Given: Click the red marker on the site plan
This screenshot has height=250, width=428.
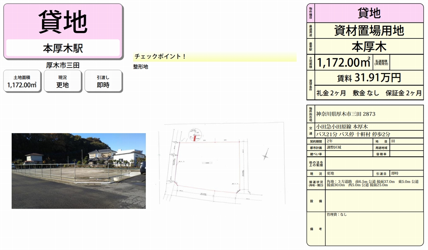Looking at the screenshot, I should (x=194, y=139).
